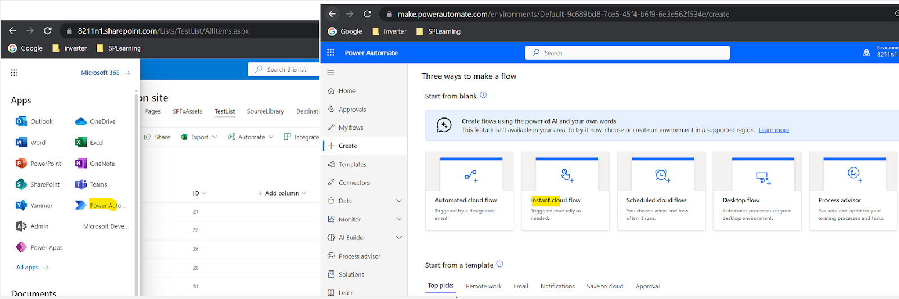This screenshot has height=299, width=899.
Task: Open Power Automate app from launcher
Action: [x=101, y=206]
